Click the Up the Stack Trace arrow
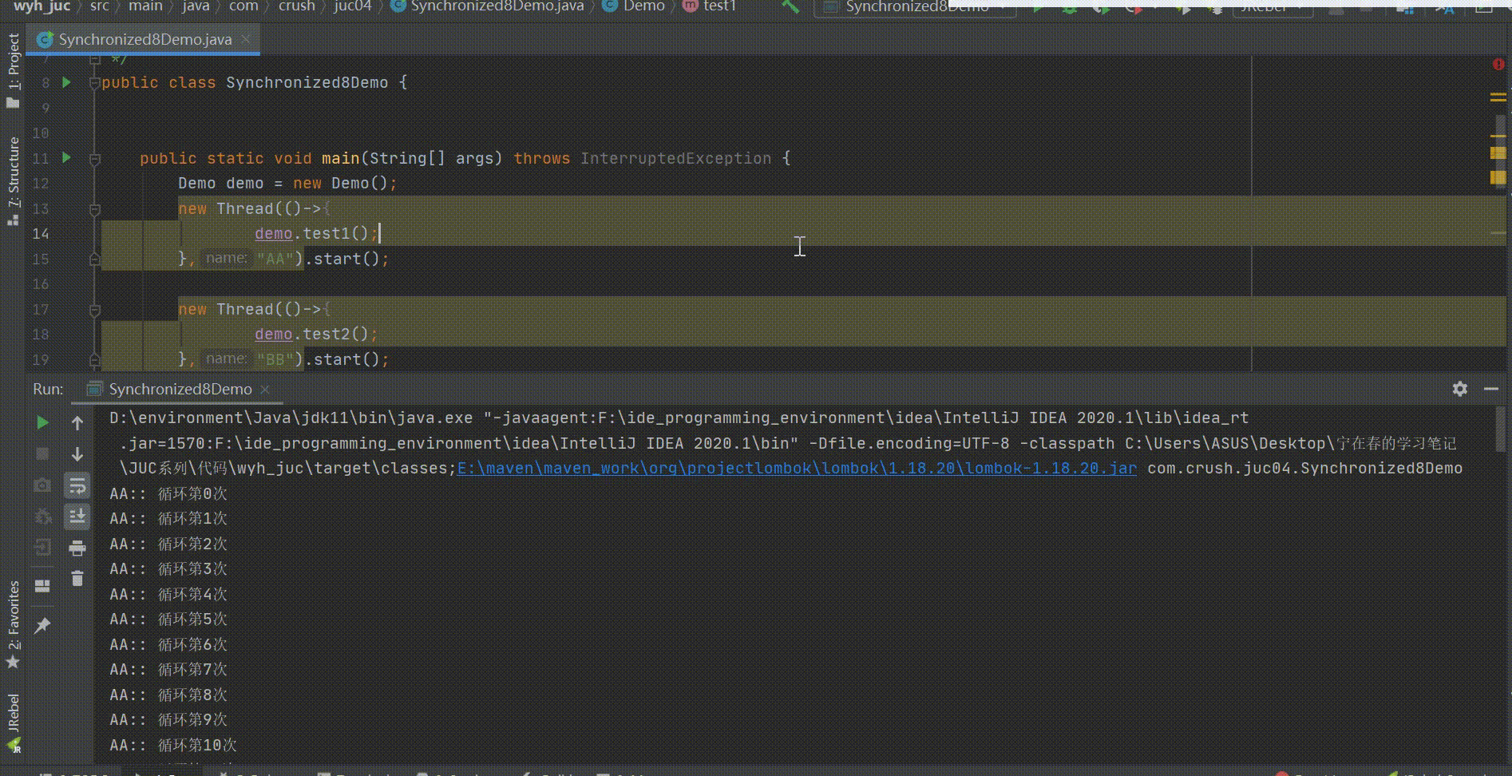The height and width of the screenshot is (776, 1512). [77, 422]
